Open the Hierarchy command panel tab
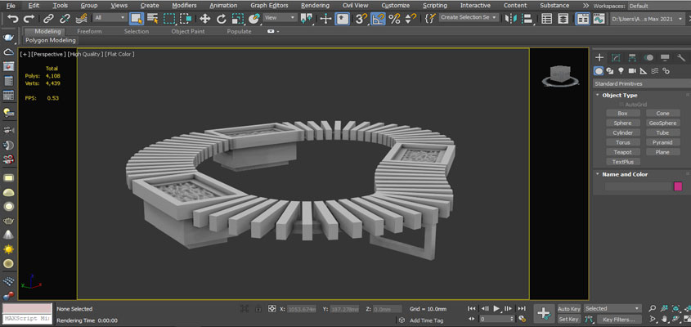The width and height of the screenshot is (691, 327). pyautogui.click(x=632, y=58)
